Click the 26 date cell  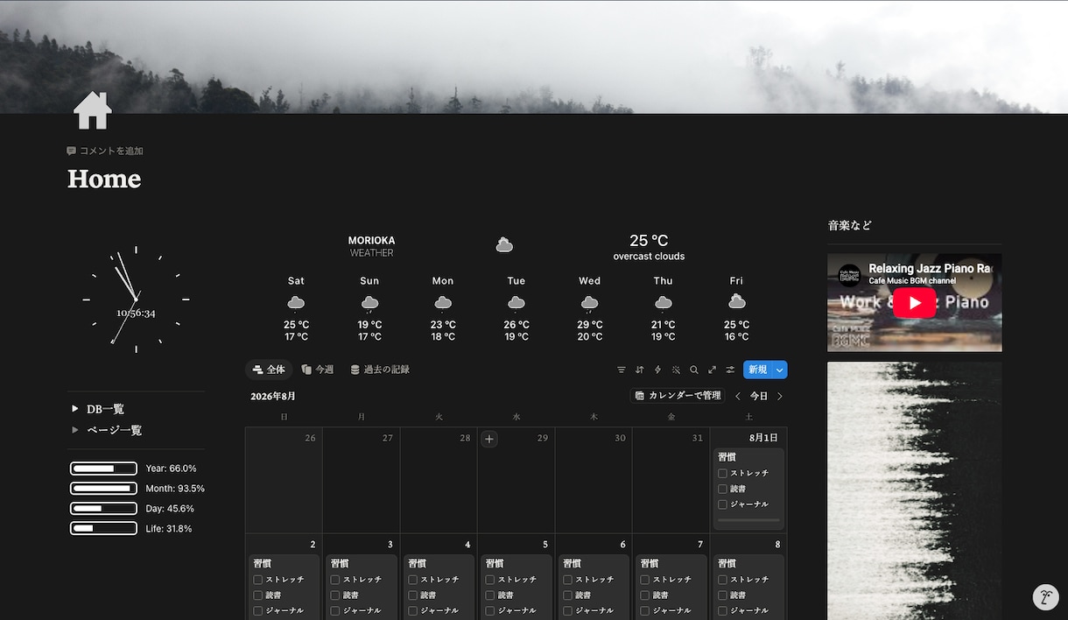(284, 480)
